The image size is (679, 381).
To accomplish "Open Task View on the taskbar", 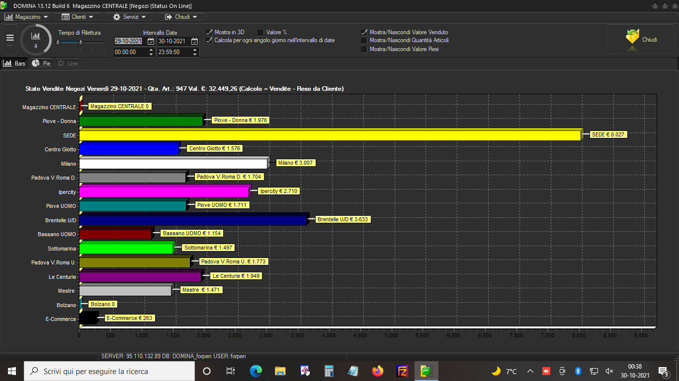I will click(231, 371).
